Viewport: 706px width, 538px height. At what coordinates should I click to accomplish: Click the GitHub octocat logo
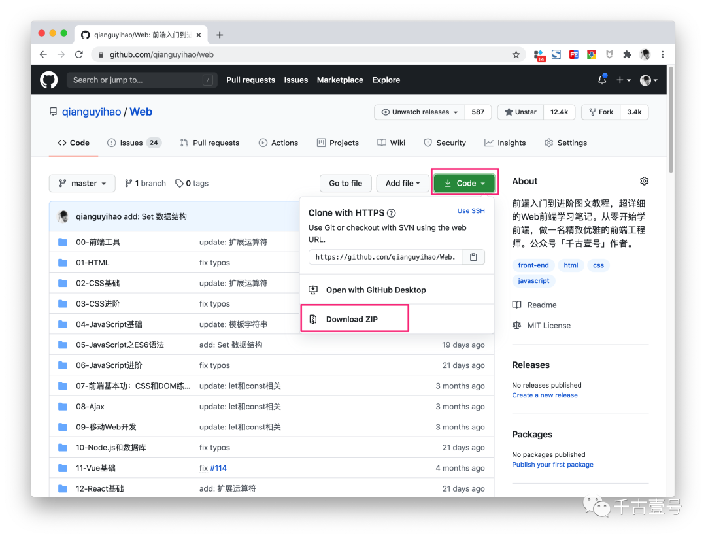click(x=48, y=80)
